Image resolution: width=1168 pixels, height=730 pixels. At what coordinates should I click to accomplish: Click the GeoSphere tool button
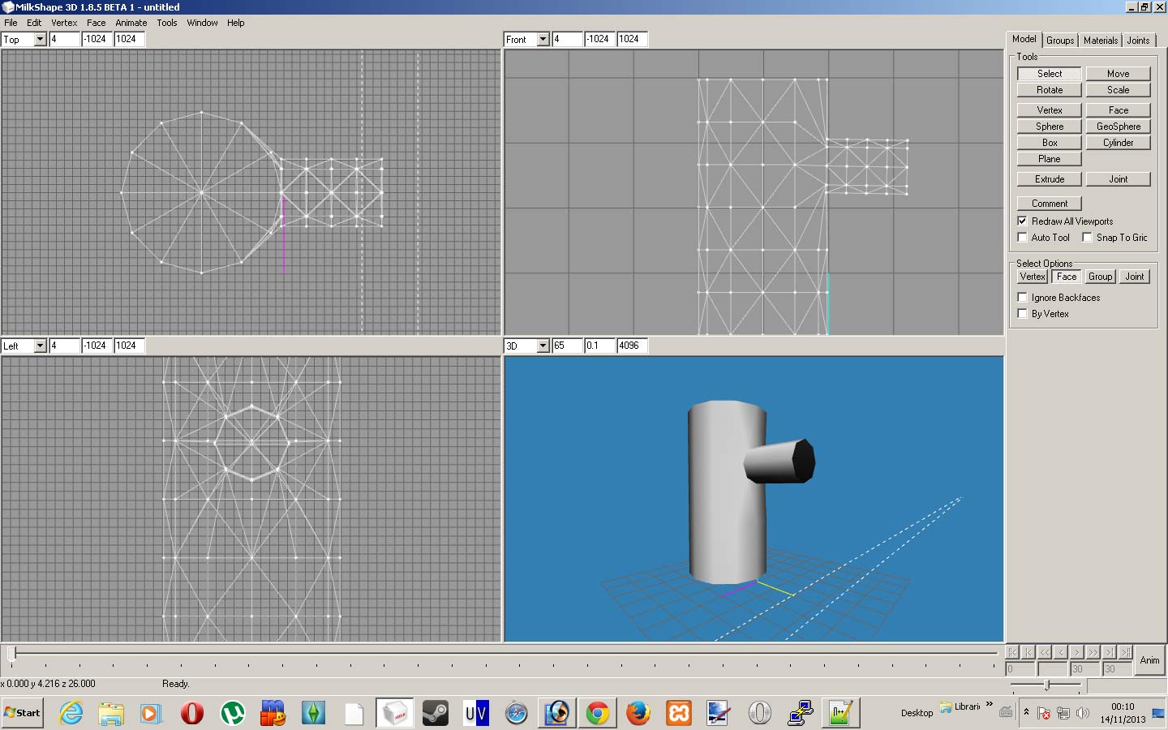coord(1118,127)
